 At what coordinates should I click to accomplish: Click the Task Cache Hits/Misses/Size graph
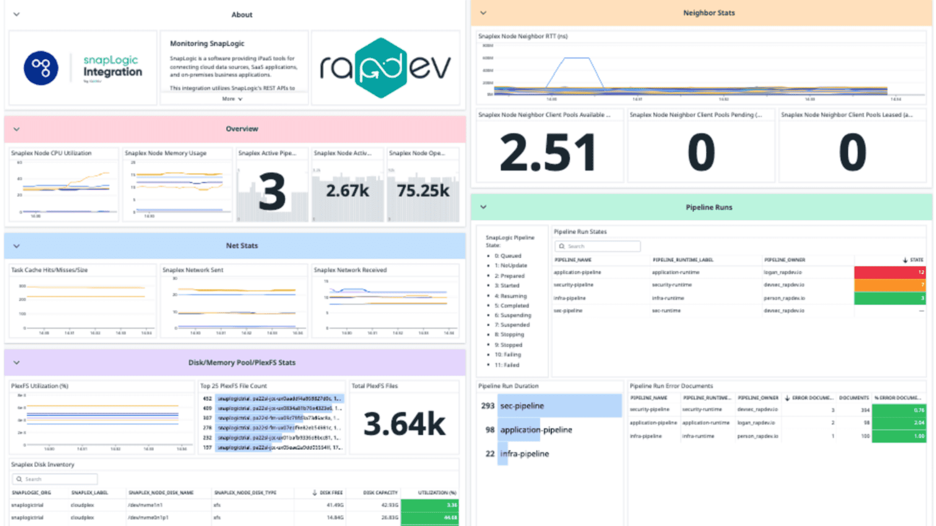point(83,306)
